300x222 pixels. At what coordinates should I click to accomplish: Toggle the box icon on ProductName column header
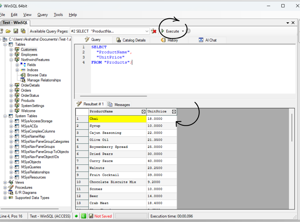pyautogui.click(x=143, y=112)
